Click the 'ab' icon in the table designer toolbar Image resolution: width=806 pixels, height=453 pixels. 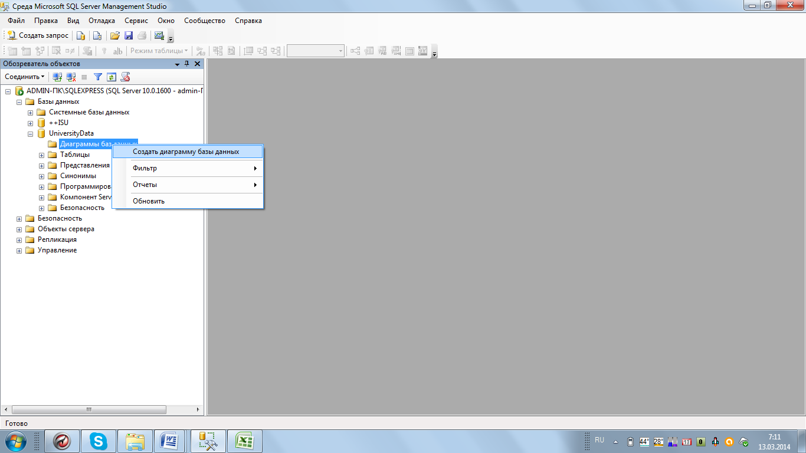tap(118, 51)
